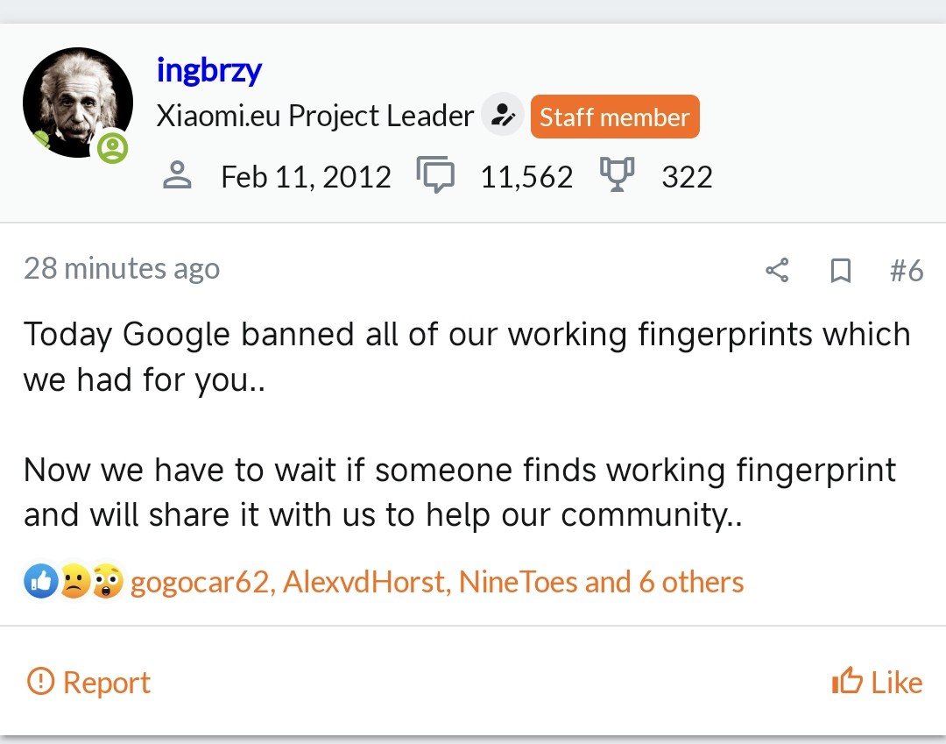Like the post by ingbrzy
946x744 pixels.
pos(877,683)
